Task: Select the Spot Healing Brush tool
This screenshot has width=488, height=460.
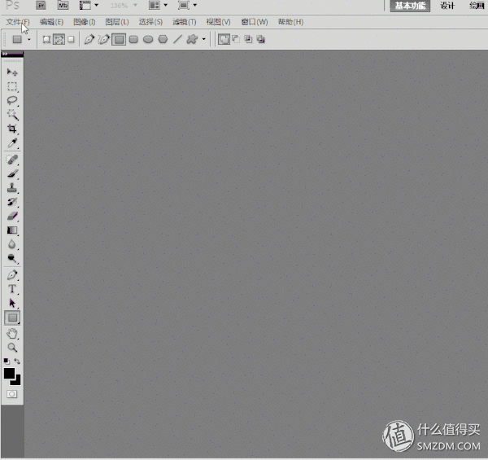Action: click(x=12, y=160)
